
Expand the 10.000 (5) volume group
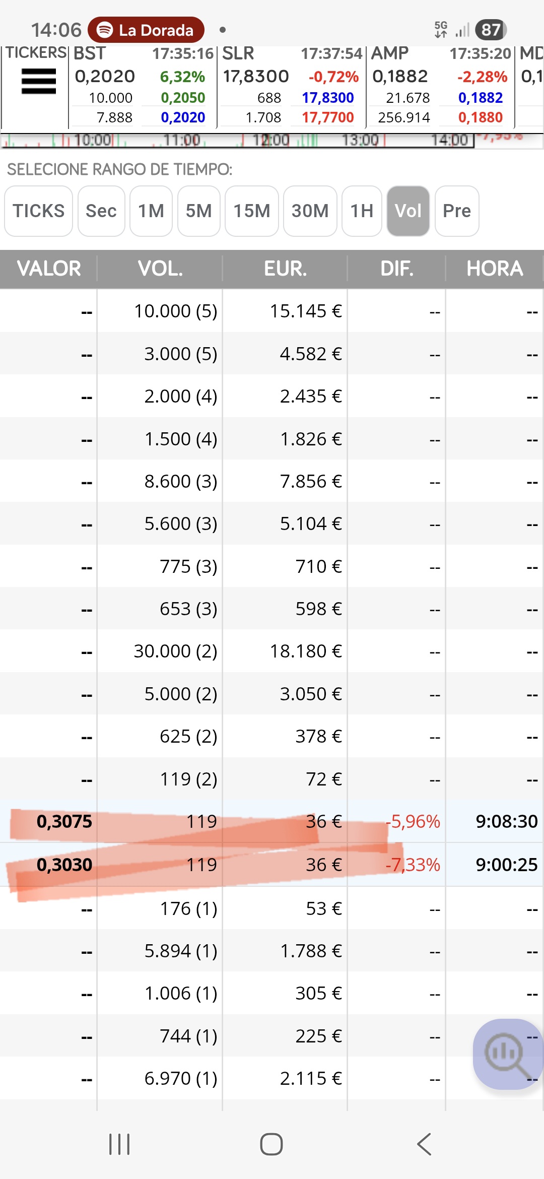coord(175,311)
